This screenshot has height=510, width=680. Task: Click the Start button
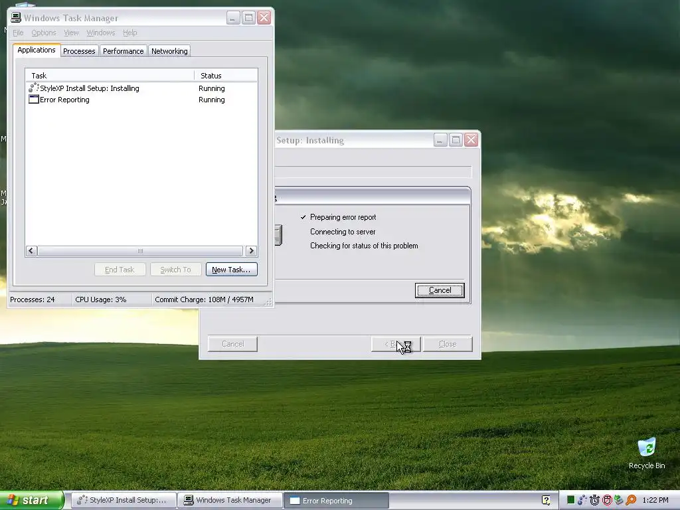point(32,500)
